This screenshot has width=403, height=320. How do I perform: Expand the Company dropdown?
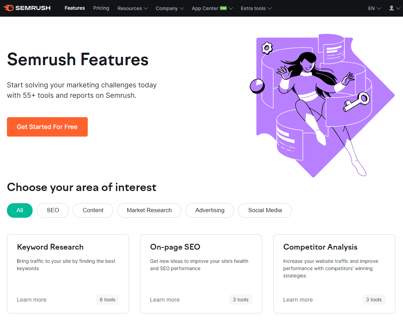[x=170, y=8]
